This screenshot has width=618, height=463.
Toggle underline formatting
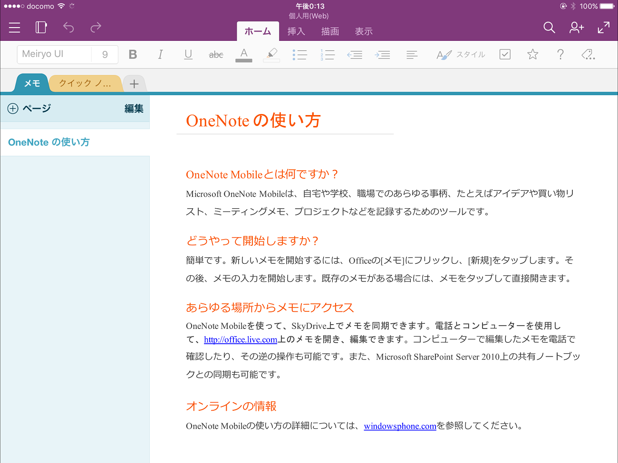pyautogui.click(x=188, y=55)
